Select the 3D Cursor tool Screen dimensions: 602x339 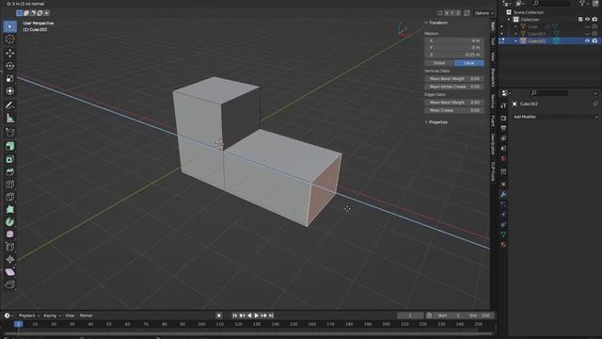(x=10, y=40)
